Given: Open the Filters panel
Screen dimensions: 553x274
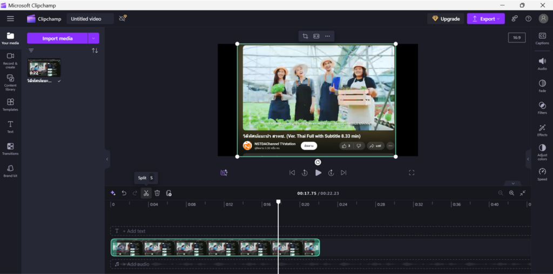Looking at the screenshot, I should [x=542, y=108].
